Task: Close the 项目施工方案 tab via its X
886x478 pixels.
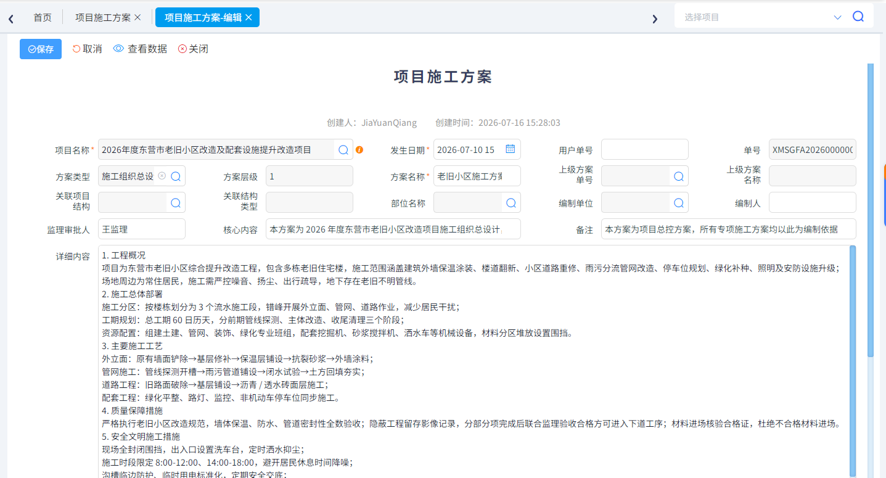Action: click(x=137, y=17)
